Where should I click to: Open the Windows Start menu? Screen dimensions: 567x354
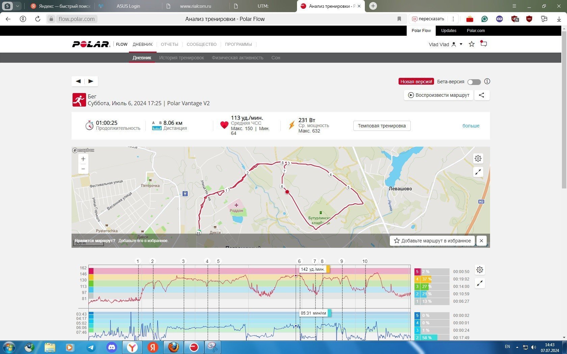click(x=9, y=347)
